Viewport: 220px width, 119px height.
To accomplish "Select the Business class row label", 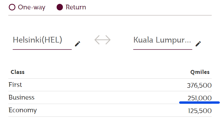I will coord(21,97).
